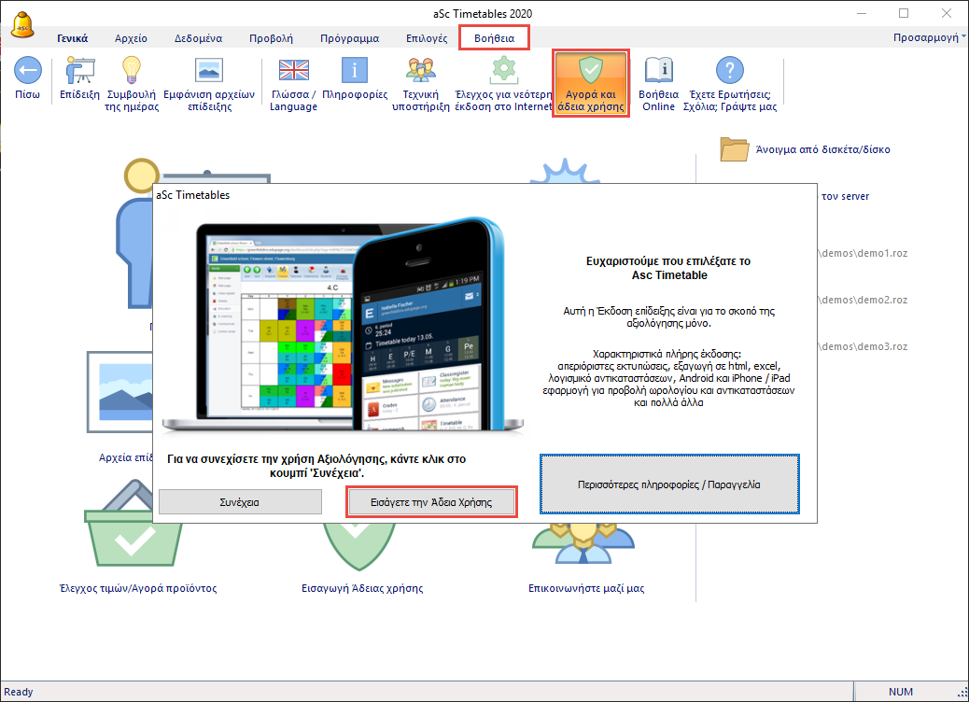Open the Επίδειξη demo icon
Image resolution: width=969 pixels, height=702 pixels.
pos(79,71)
